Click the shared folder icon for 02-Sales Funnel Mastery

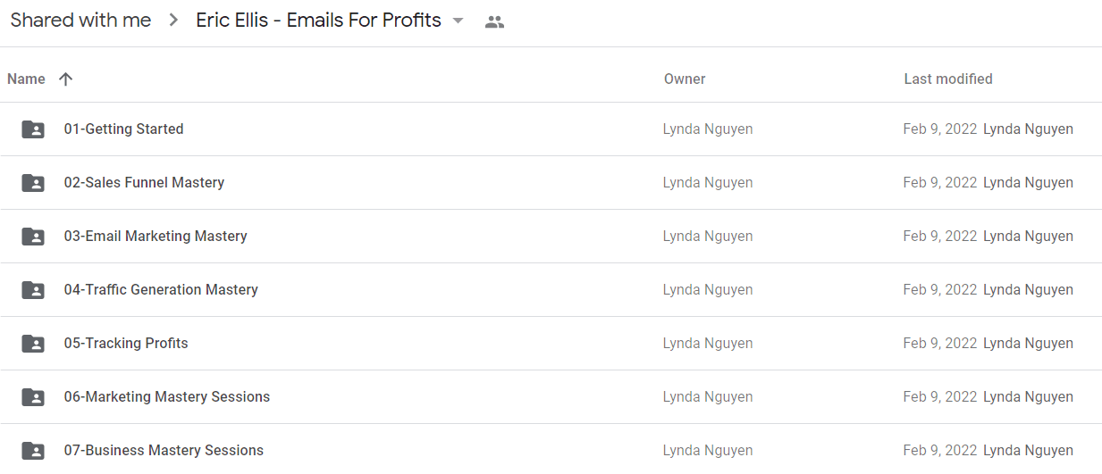coord(33,183)
